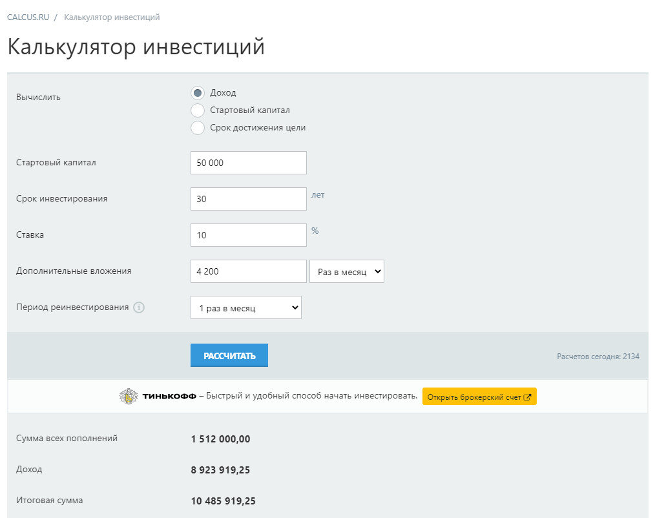
Task: Open the 1 раз в месяц reinvestment dropdown
Action: 245,307
